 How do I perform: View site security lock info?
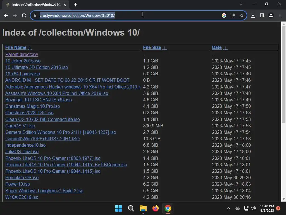(x=35, y=15)
